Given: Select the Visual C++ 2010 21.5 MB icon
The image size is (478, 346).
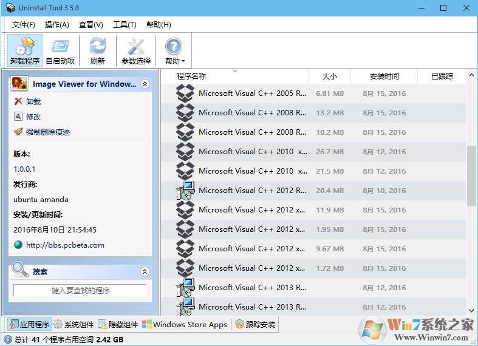Looking at the screenshot, I should point(185,171).
